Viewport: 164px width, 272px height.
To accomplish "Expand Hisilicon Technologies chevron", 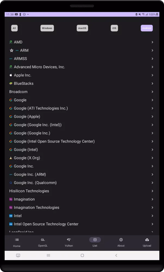I will pyautogui.click(x=152, y=191).
